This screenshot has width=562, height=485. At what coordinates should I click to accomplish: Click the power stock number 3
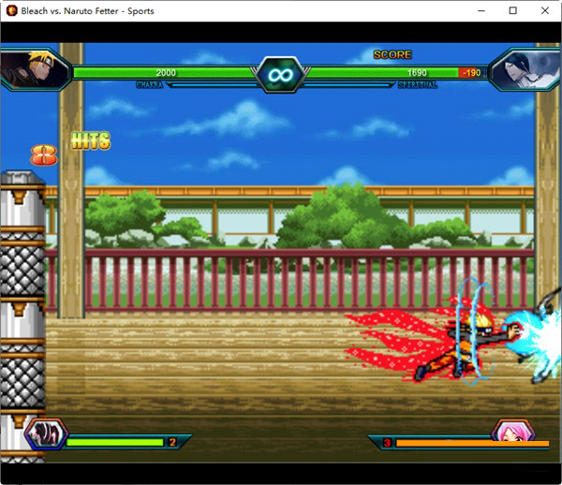click(386, 442)
